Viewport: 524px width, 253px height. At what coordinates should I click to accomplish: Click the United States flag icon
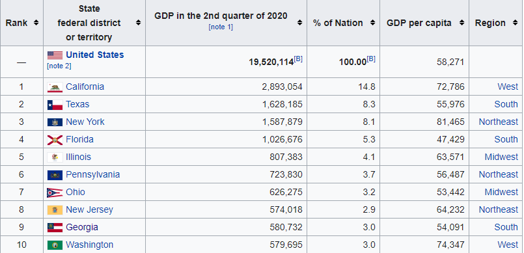[55, 55]
